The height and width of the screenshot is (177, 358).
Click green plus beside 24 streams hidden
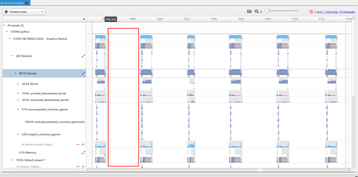coord(83,167)
